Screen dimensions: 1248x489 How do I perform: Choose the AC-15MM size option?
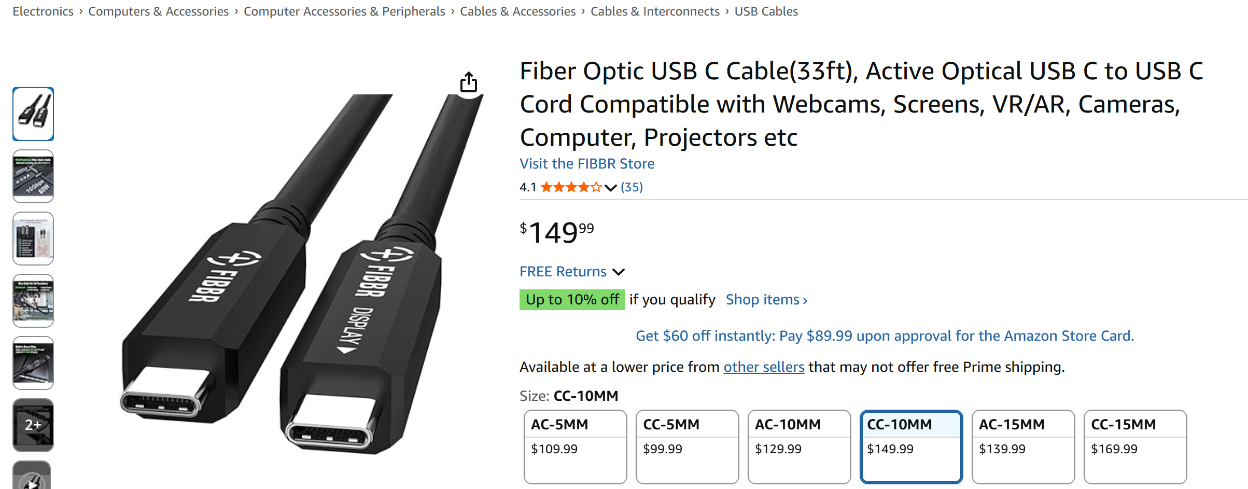tap(1023, 446)
